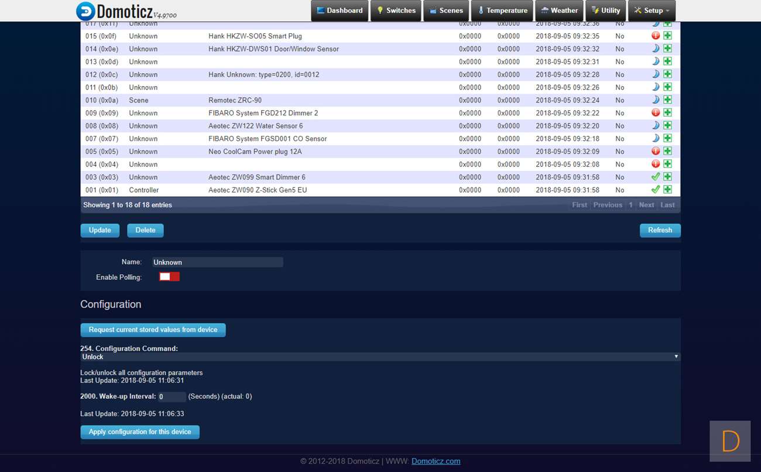Select page 1 in pagination
The image size is (761, 472).
click(x=630, y=205)
